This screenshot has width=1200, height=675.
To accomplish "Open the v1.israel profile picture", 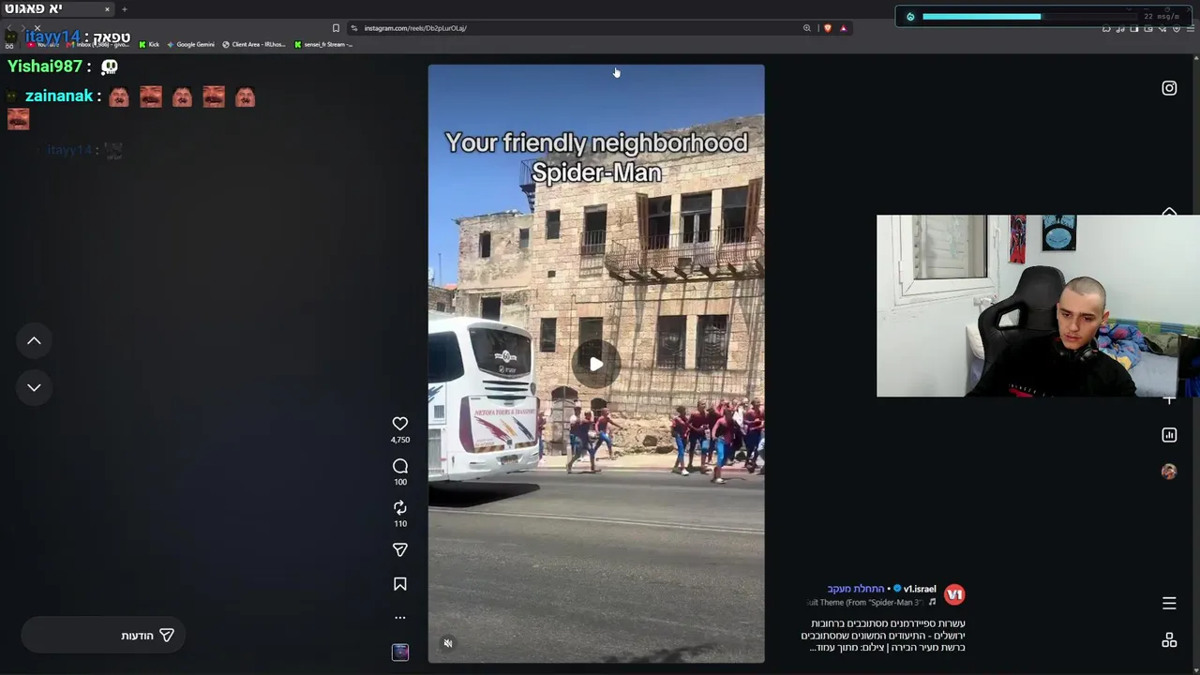I will (x=954, y=594).
